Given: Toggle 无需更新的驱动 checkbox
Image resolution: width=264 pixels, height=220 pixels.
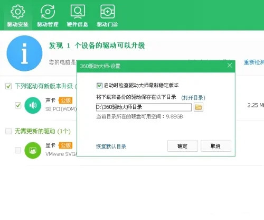Looking at the screenshot, I should click(8, 131).
